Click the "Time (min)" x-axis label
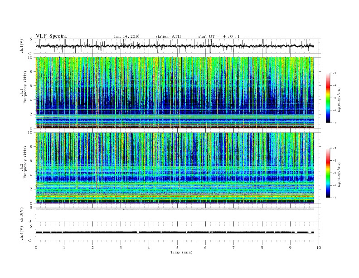Screen dimensions: 359x278 point(181,252)
